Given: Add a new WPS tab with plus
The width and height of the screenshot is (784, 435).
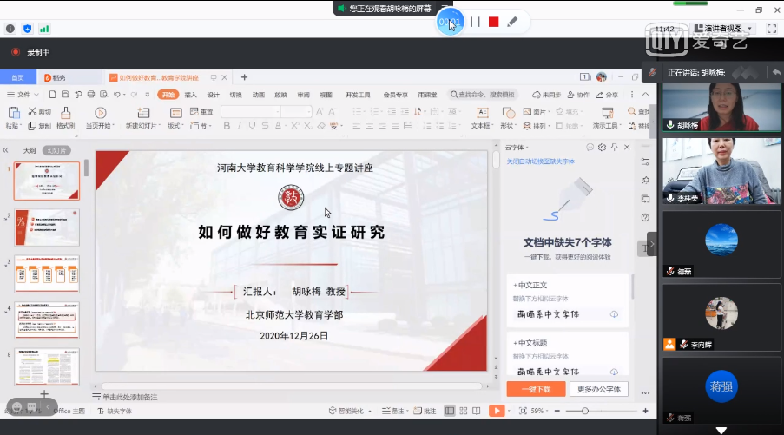Looking at the screenshot, I should click(244, 77).
